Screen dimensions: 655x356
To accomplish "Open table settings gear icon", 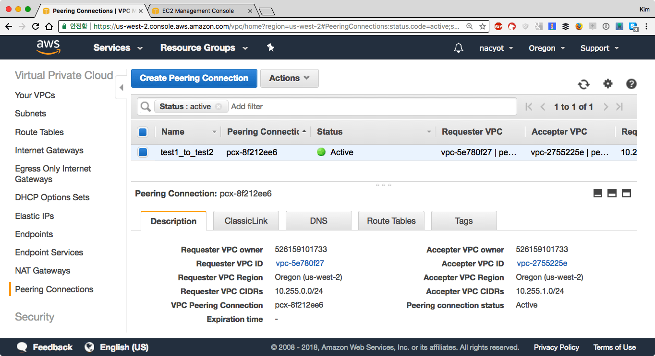I will (608, 84).
